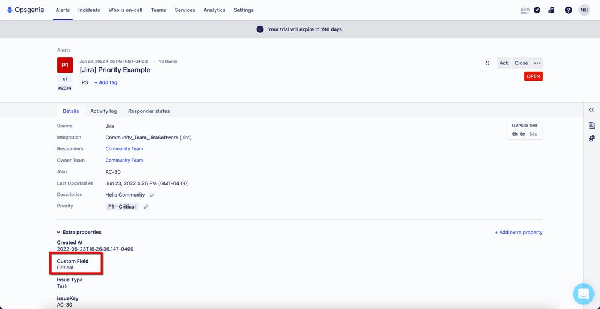Open the release notes icon in header
Screen dimensions: 600x309
(x=551, y=10)
